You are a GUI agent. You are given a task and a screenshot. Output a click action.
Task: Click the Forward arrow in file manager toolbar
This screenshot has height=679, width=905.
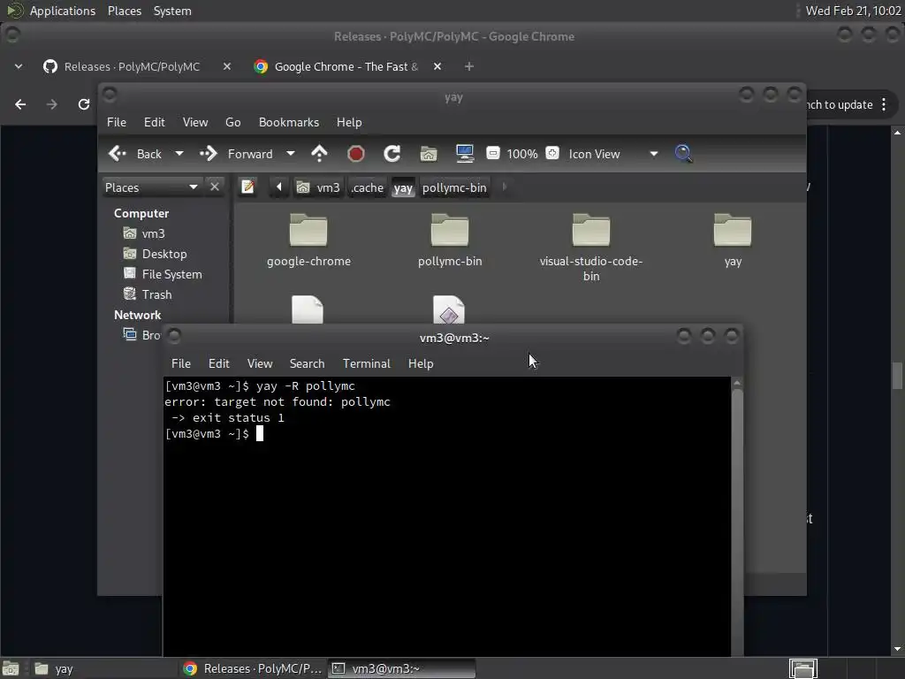(x=209, y=154)
